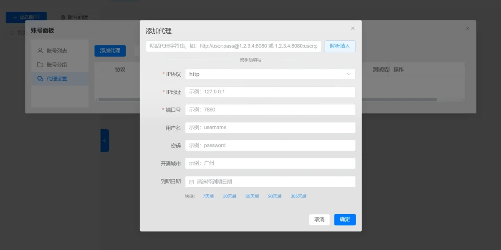Focus the 开通城市 input field
501x250 pixels.
click(270, 163)
